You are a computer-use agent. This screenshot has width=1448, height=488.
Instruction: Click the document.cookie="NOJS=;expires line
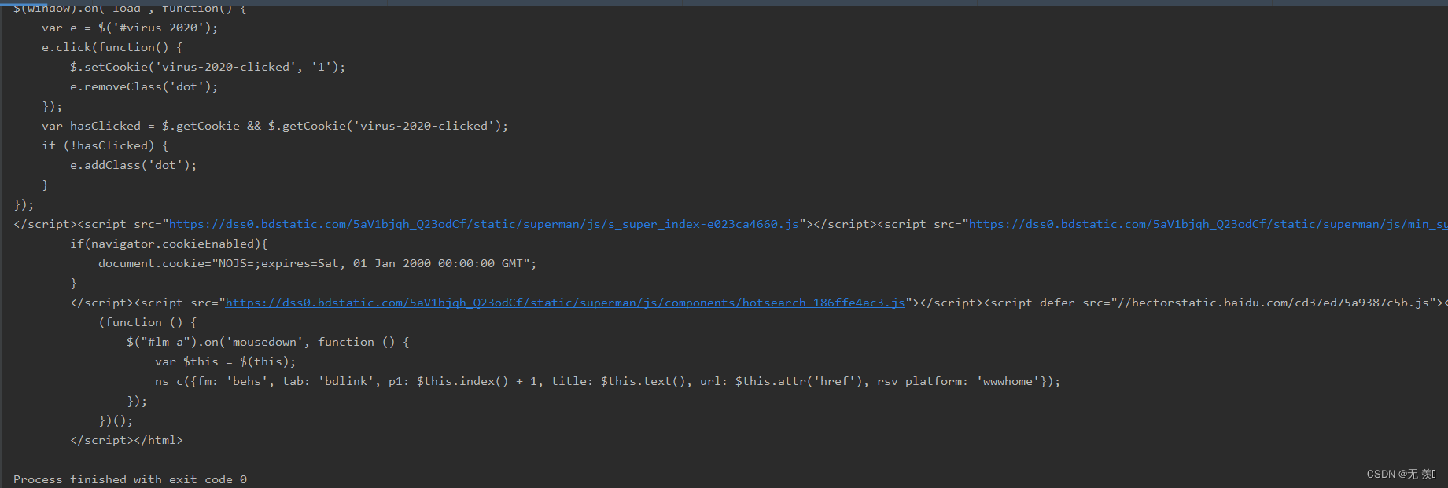[x=317, y=263]
